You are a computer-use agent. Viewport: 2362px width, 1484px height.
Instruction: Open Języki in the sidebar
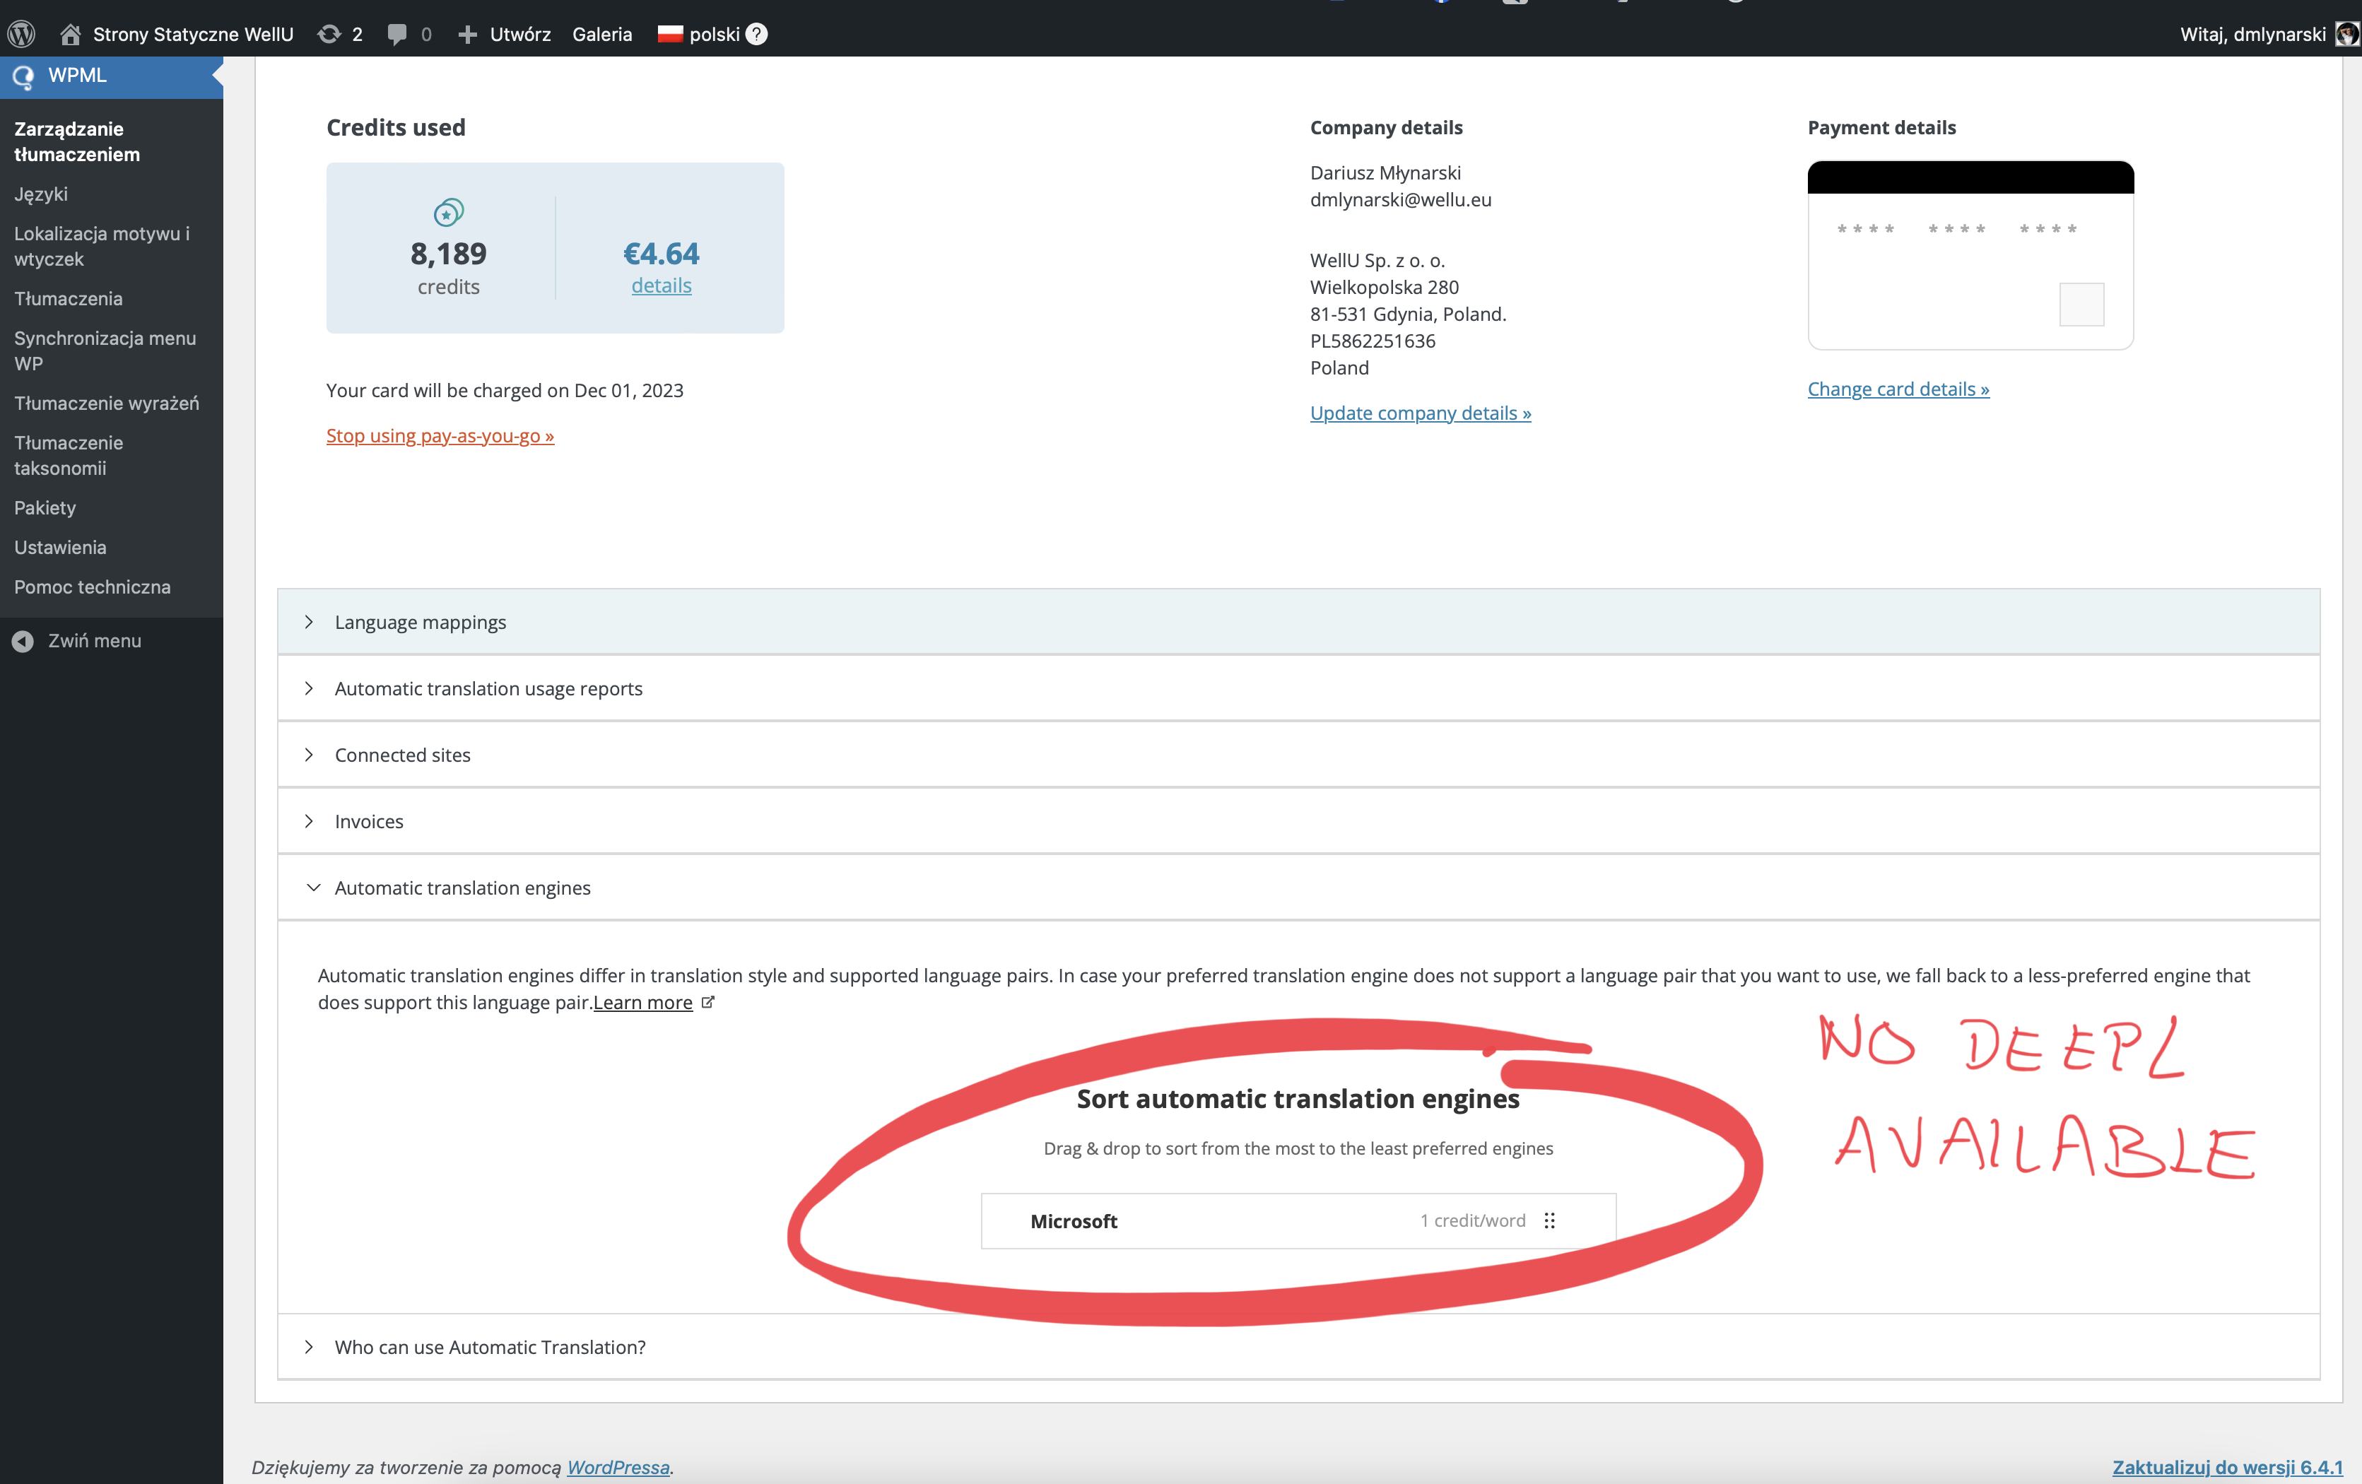click(41, 194)
